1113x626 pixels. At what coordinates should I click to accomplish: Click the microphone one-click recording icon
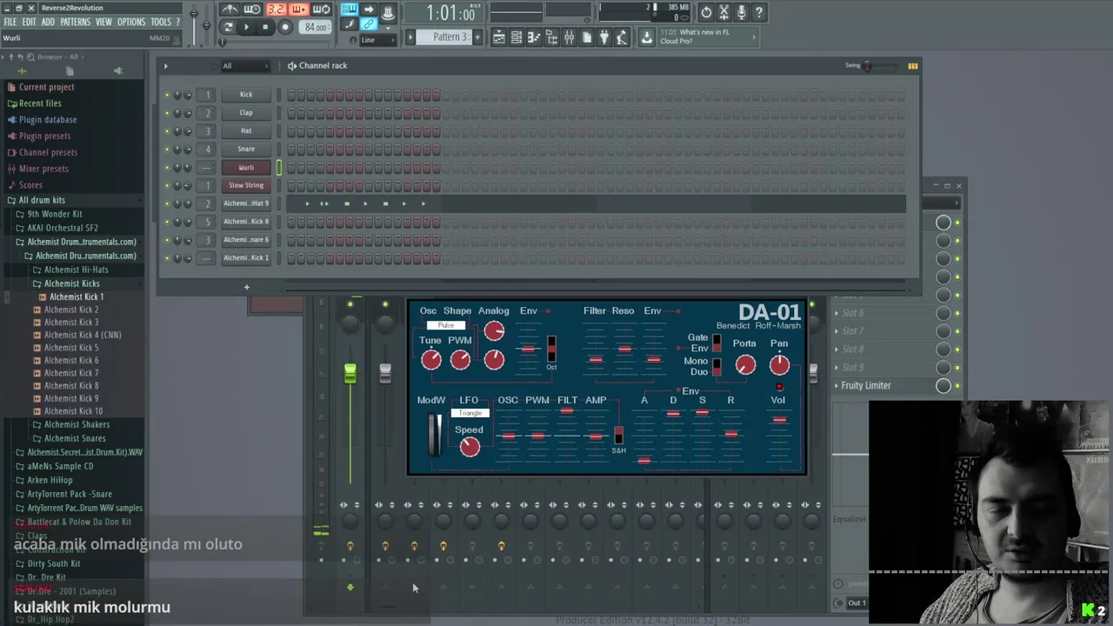pyautogui.click(x=741, y=12)
